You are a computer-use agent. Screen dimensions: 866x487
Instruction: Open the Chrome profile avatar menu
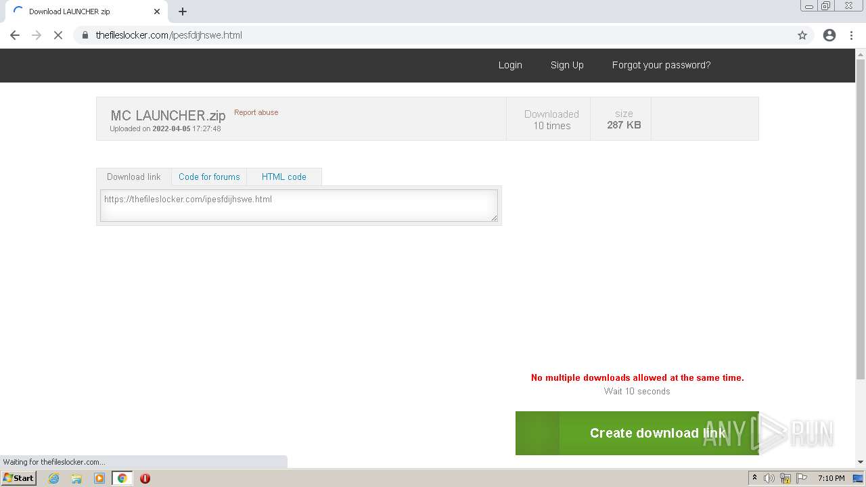point(829,35)
